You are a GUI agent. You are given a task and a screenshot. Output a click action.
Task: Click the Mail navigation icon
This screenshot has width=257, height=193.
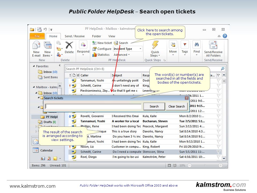(36, 141)
